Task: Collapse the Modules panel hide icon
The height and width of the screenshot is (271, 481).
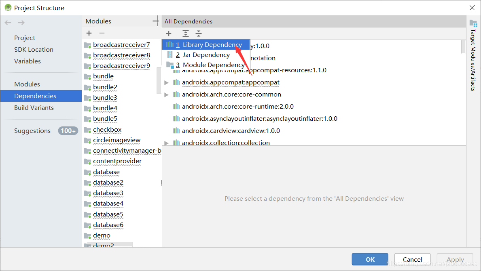Action: (x=155, y=21)
